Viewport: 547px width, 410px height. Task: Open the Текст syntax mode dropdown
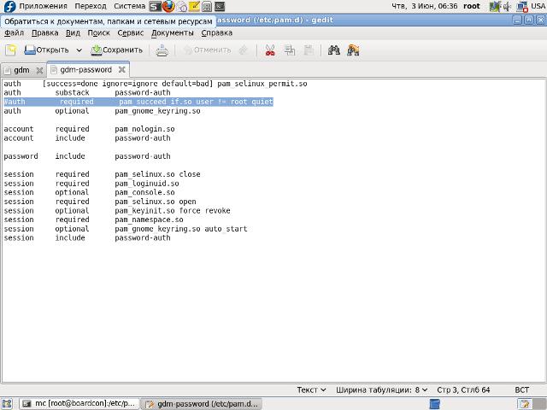pyautogui.click(x=311, y=389)
